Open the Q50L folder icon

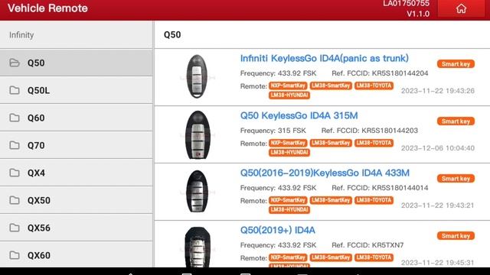click(x=15, y=90)
